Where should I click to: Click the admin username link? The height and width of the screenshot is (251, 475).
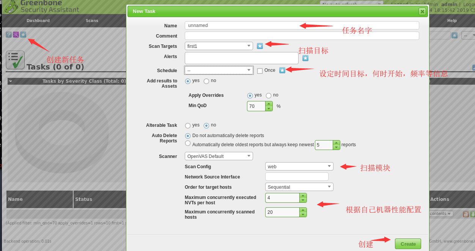click(449, 4)
